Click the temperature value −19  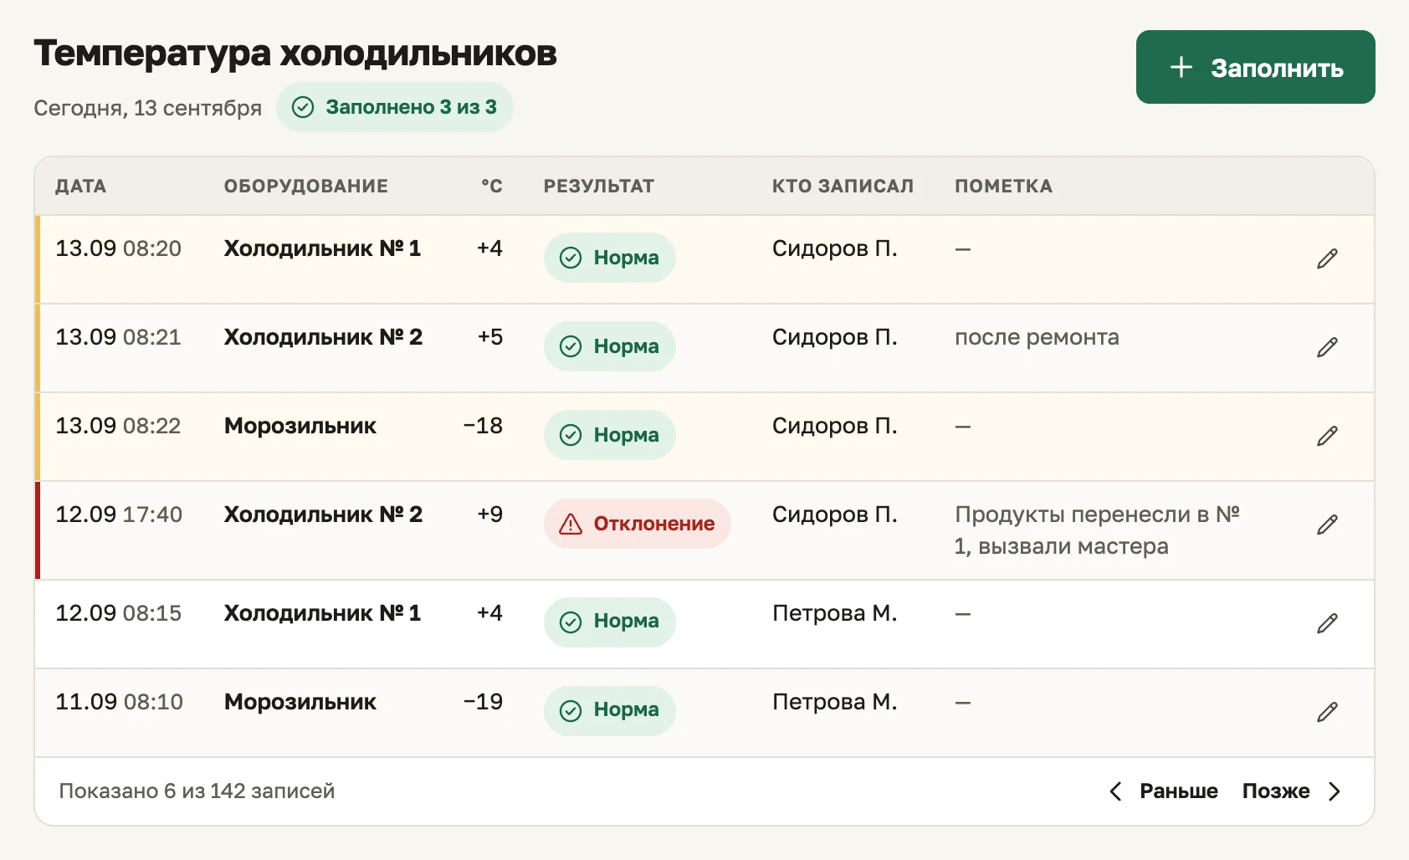(483, 702)
